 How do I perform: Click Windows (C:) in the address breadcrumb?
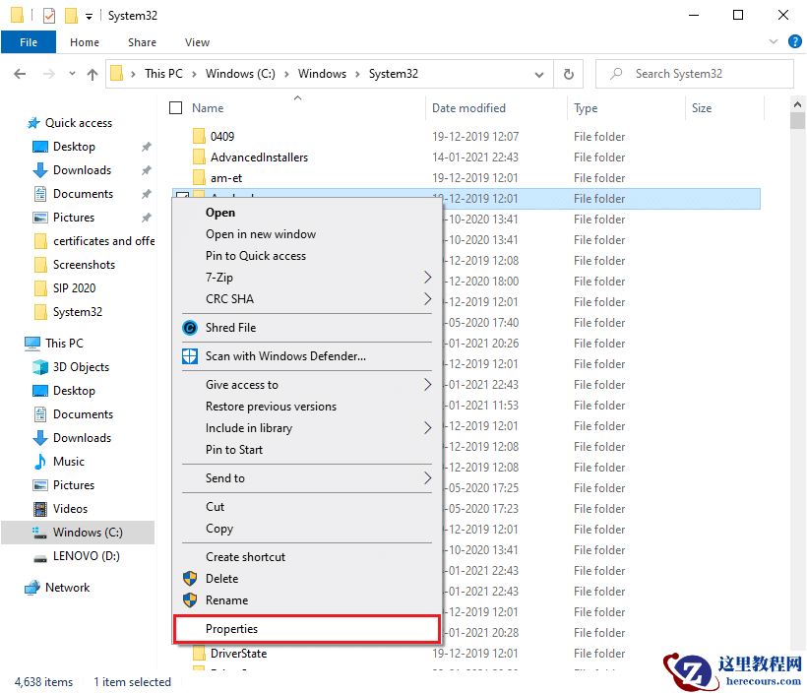tap(240, 74)
